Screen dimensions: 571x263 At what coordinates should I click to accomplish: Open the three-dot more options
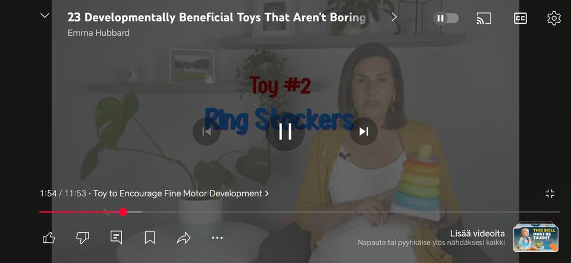[218, 238]
